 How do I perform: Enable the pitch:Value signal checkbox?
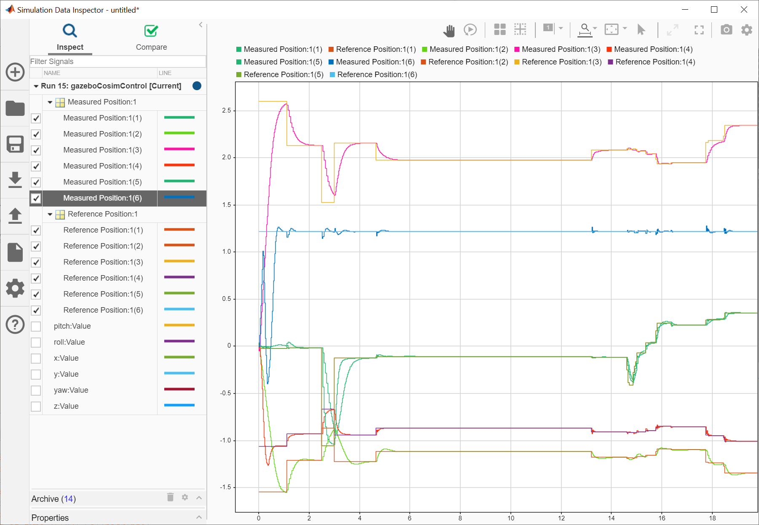(x=36, y=327)
